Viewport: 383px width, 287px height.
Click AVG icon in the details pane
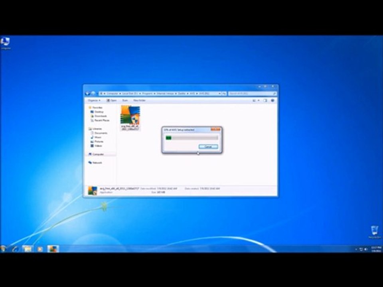coord(93,191)
